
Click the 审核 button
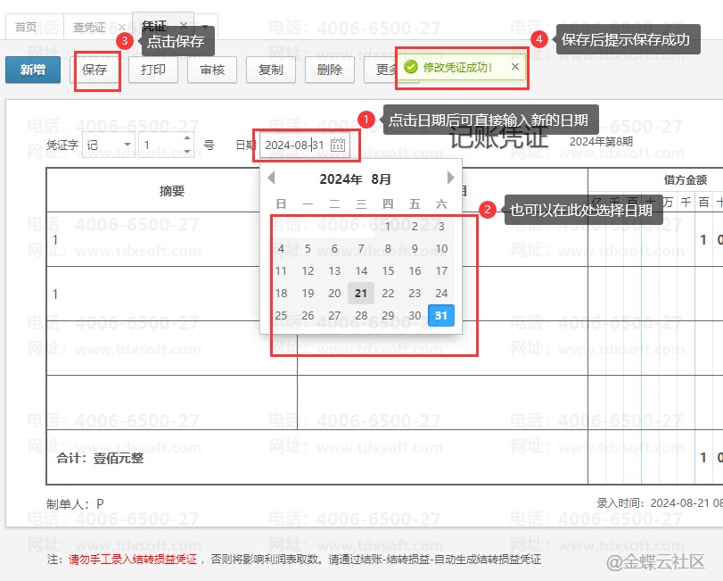[x=212, y=70]
